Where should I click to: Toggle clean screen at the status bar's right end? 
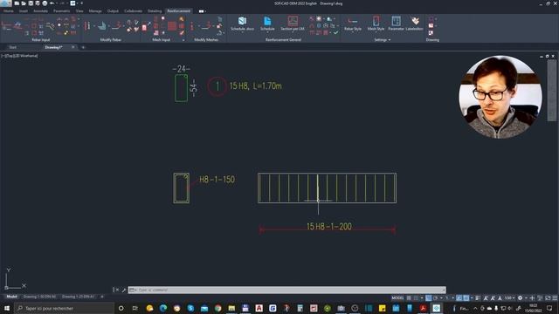548,298
